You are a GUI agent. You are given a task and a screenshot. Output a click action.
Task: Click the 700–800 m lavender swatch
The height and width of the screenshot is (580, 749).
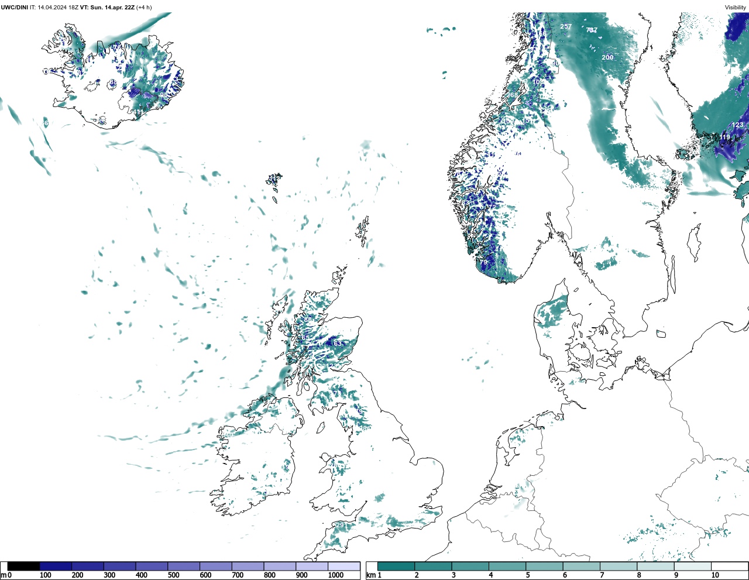coord(248,566)
